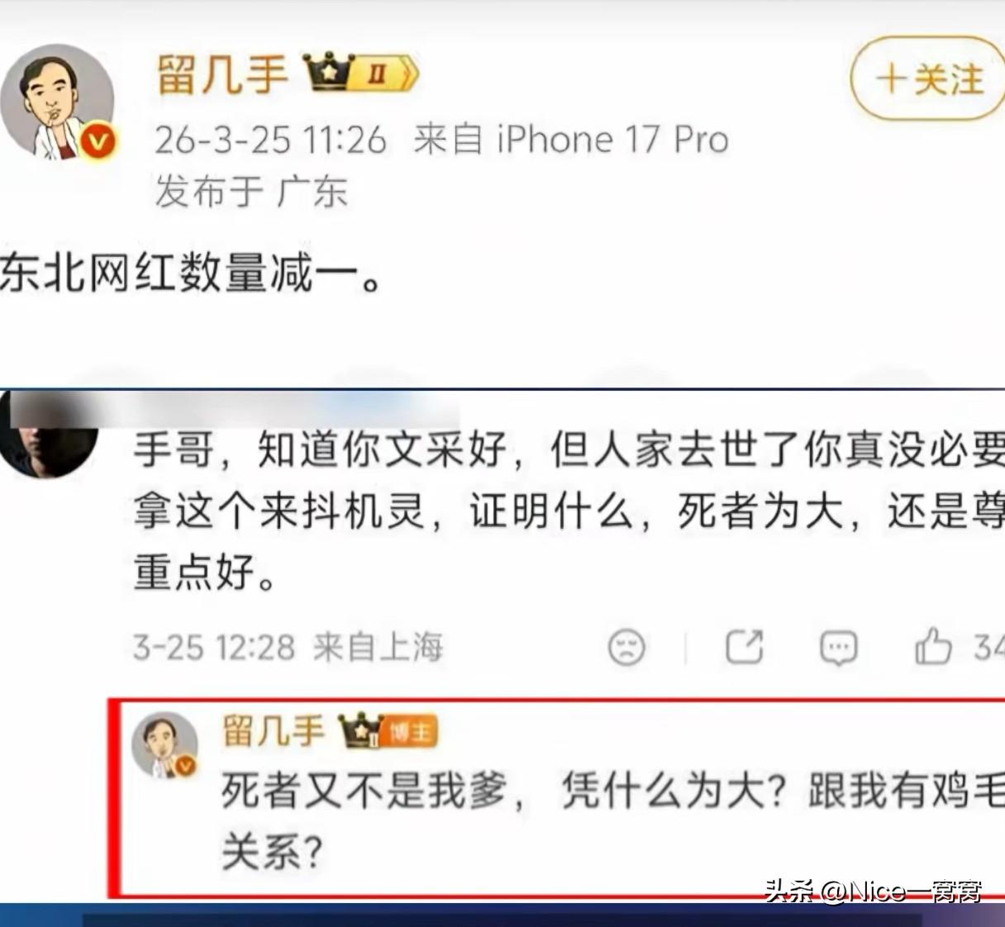Tap the orange verified V badge on top avatar
Screen dimensions: 1005x927
[x=99, y=142]
